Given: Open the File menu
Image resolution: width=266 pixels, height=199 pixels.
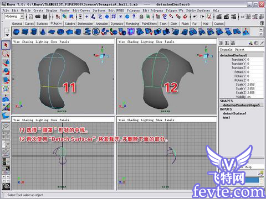Looking at the screenshot, I should 6,11.
